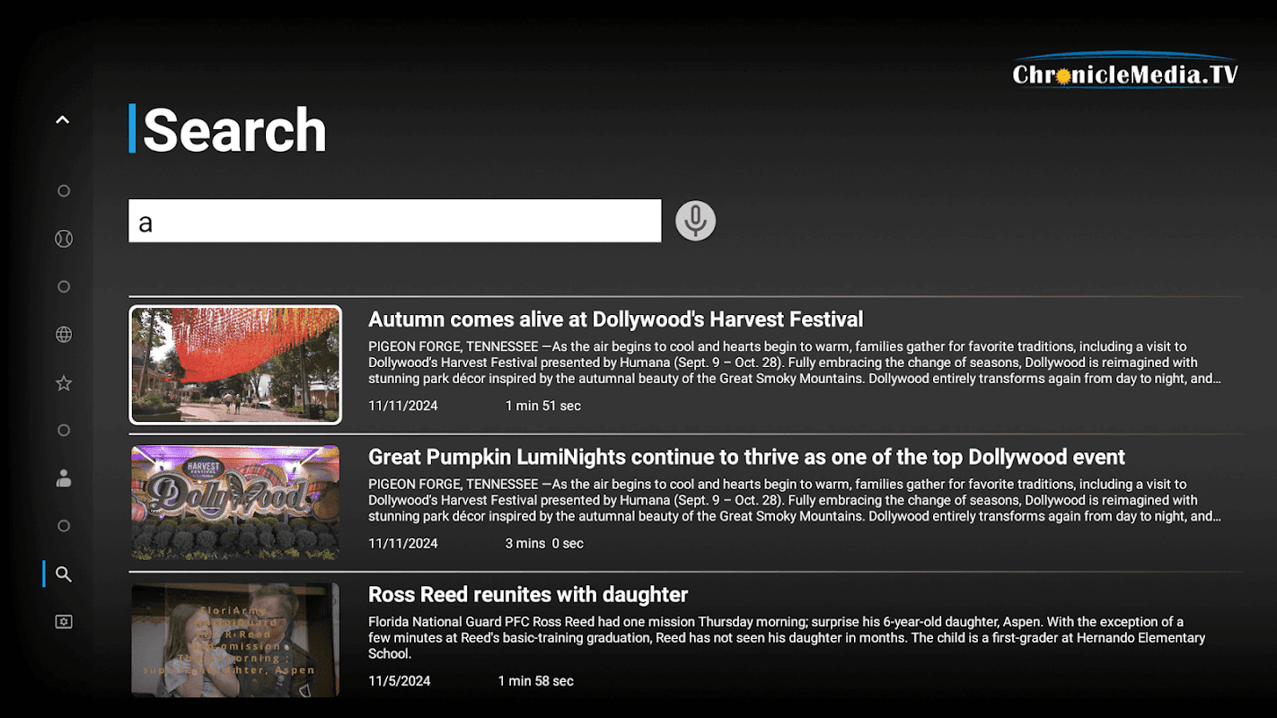Open the person profile icon

[x=64, y=478]
